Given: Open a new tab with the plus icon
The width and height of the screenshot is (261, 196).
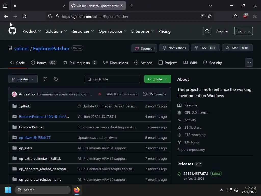Looking at the screenshot, I should point(131,6).
